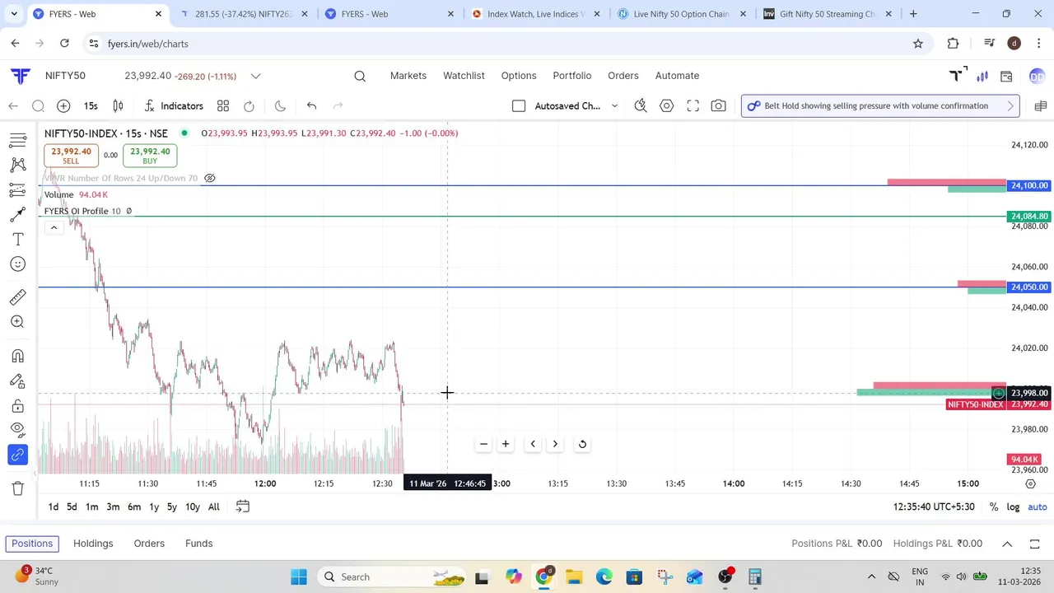Screen dimensions: 1054x593
Task: Toggle the percent scale
Action: tap(994, 507)
